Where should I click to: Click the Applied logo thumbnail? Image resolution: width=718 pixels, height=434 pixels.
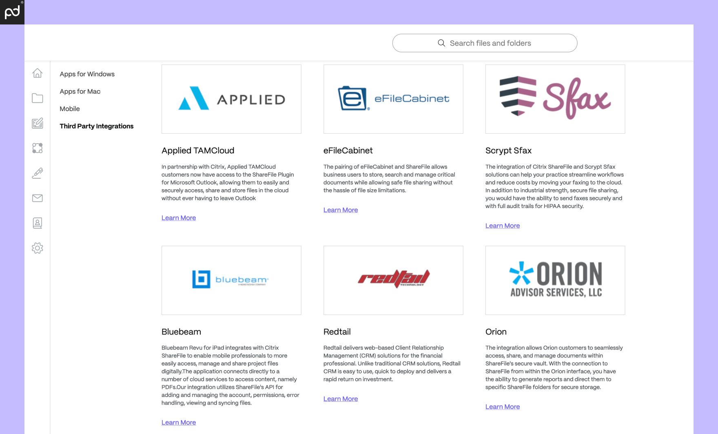click(231, 99)
